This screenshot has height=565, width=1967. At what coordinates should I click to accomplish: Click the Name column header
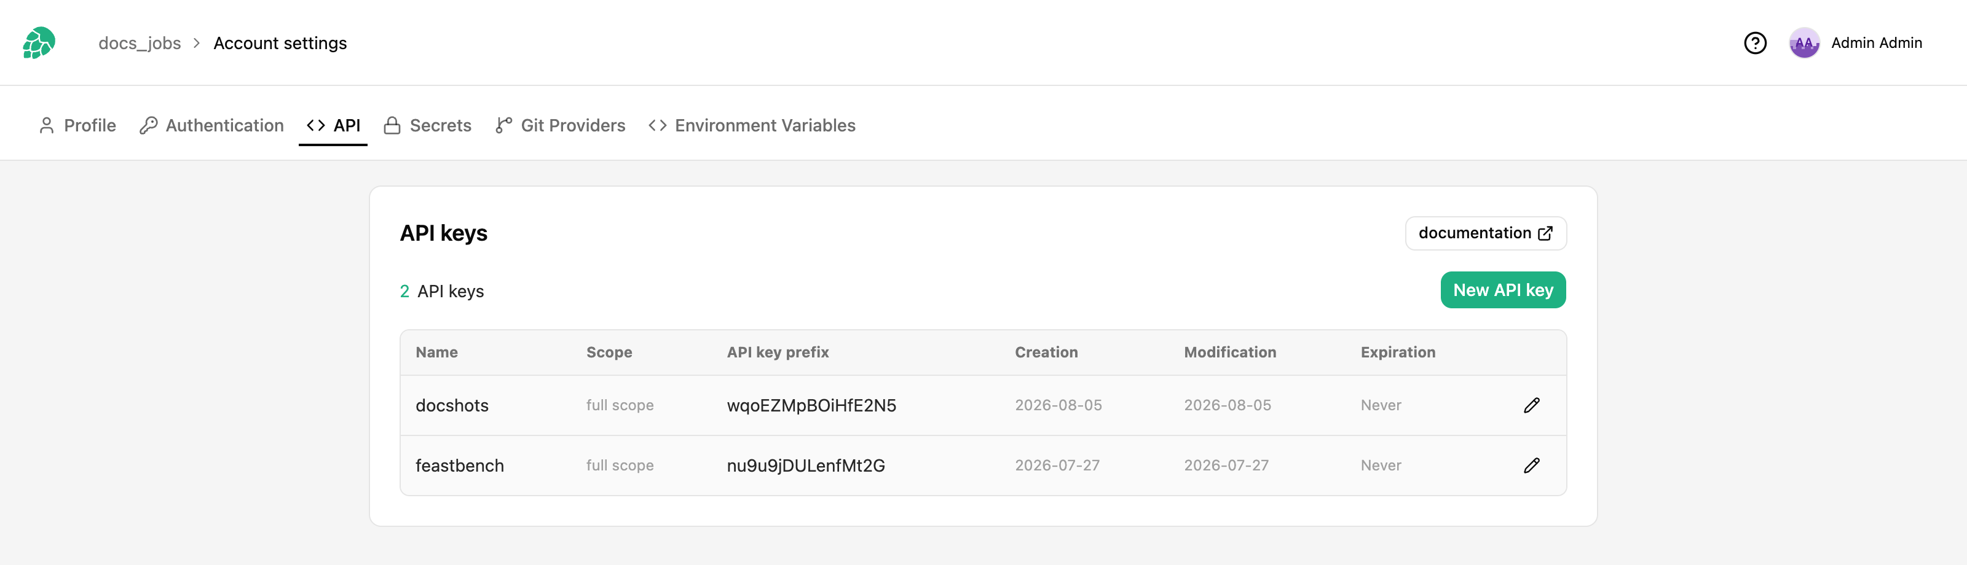(x=436, y=353)
